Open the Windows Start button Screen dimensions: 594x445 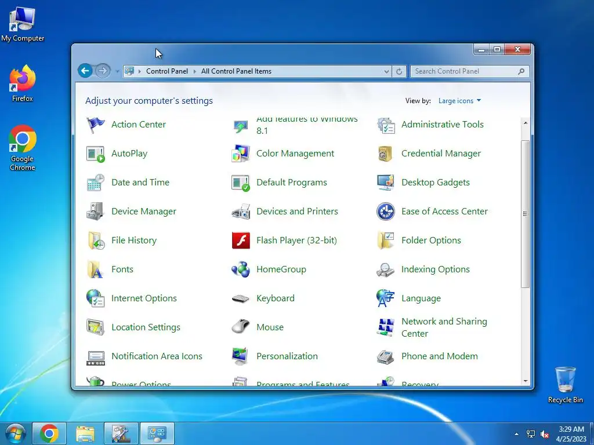coord(15,433)
